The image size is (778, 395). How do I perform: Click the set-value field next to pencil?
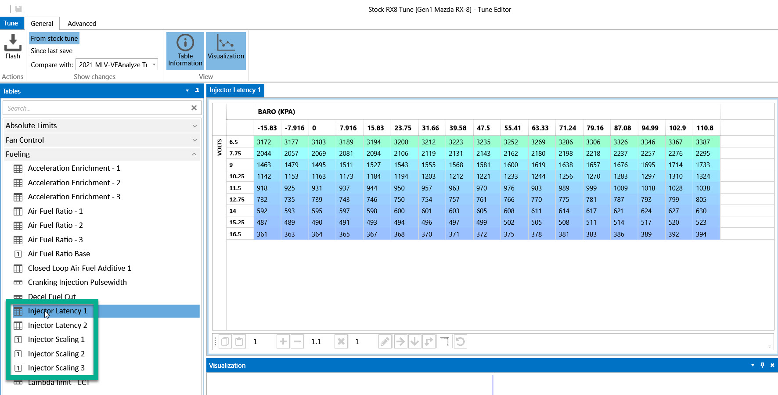(x=363, y=341)
